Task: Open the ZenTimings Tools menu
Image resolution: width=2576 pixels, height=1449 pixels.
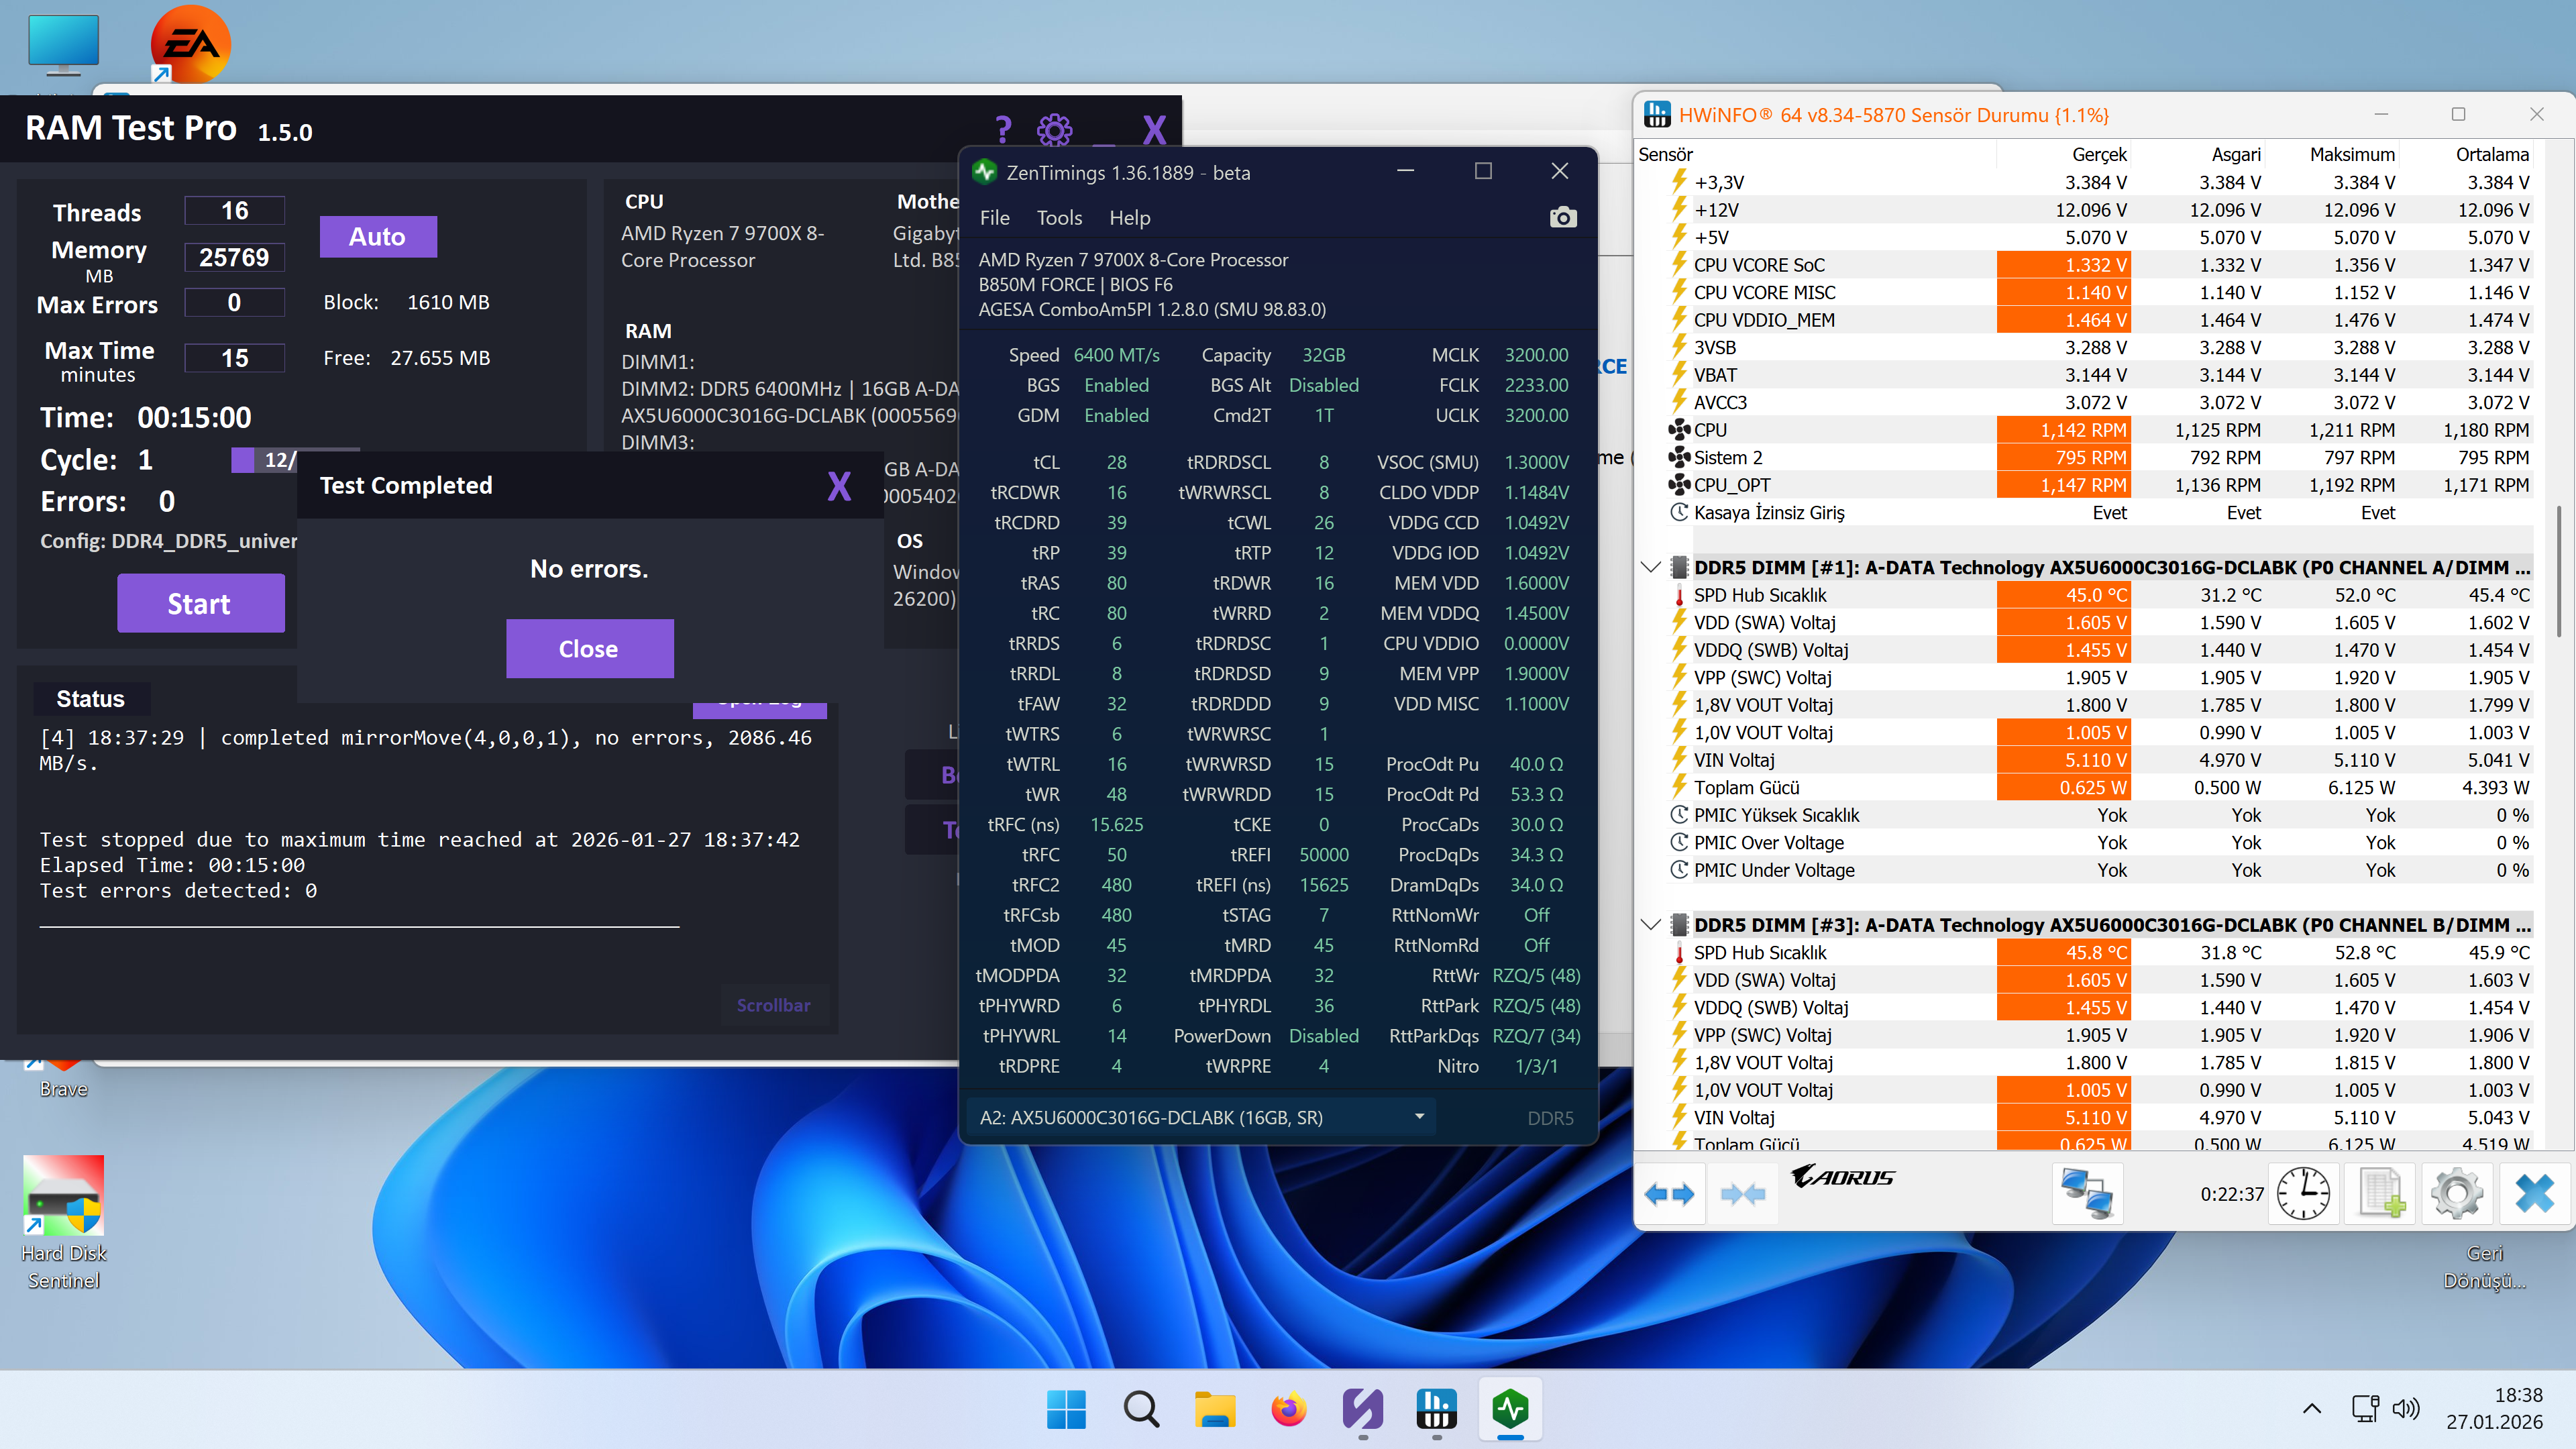Action: click(x=1059, y=218)
